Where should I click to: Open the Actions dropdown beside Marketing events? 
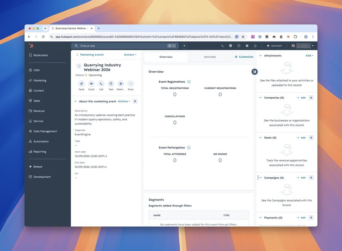[x=130, y=55]
